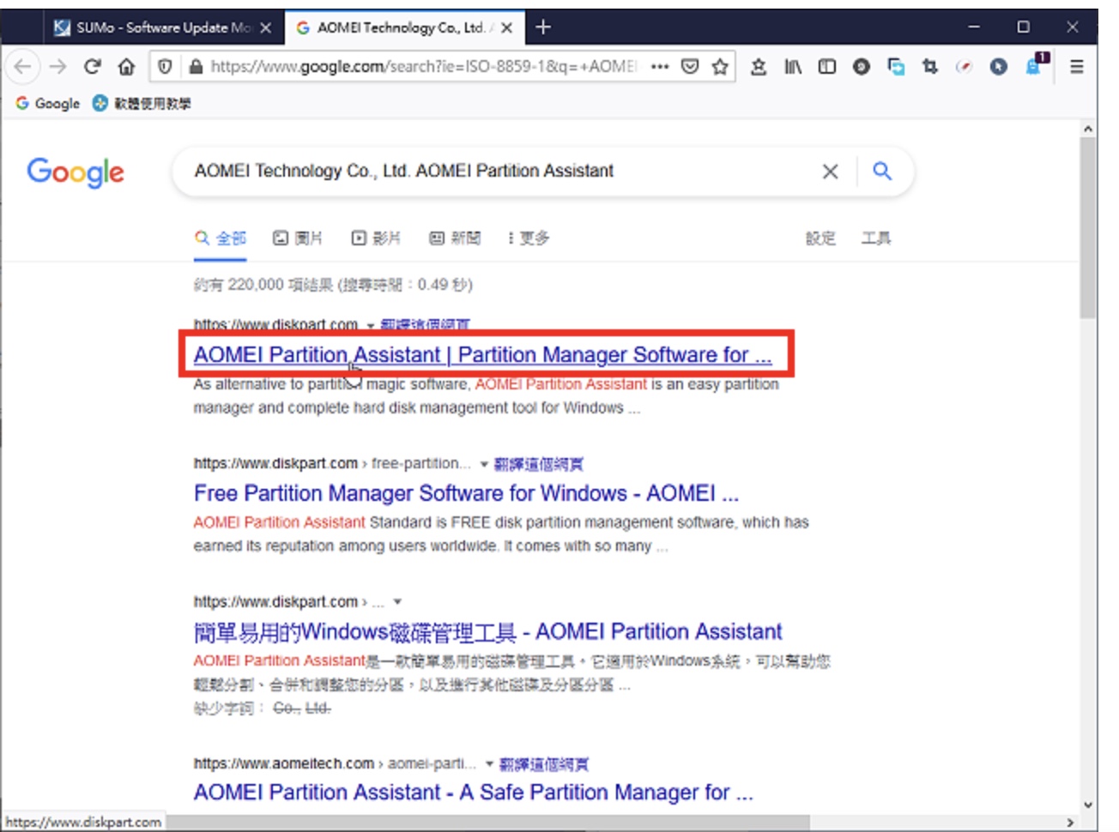The height and width of the screenshot is (832, 1119).
Task: Close the SUMo Software Update tab
Action: coord(266,28)
